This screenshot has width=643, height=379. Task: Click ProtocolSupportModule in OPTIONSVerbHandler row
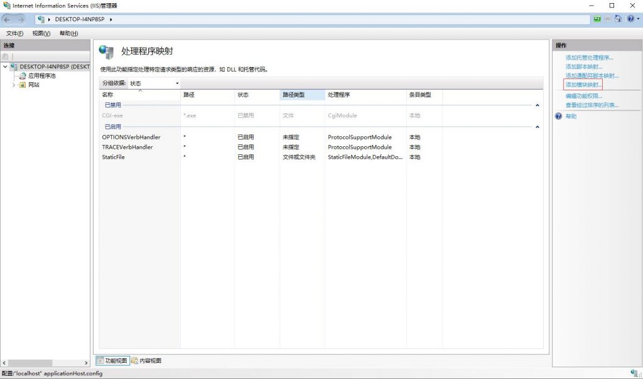[360, 137]
